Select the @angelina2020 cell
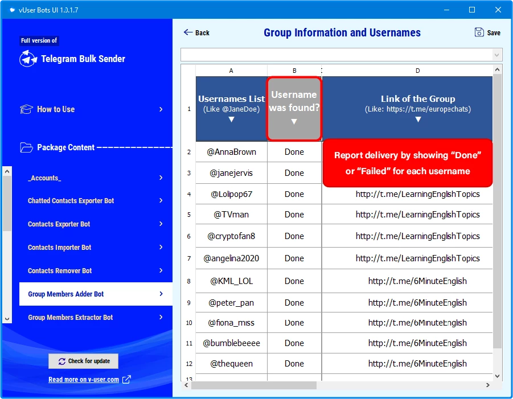 231,258
